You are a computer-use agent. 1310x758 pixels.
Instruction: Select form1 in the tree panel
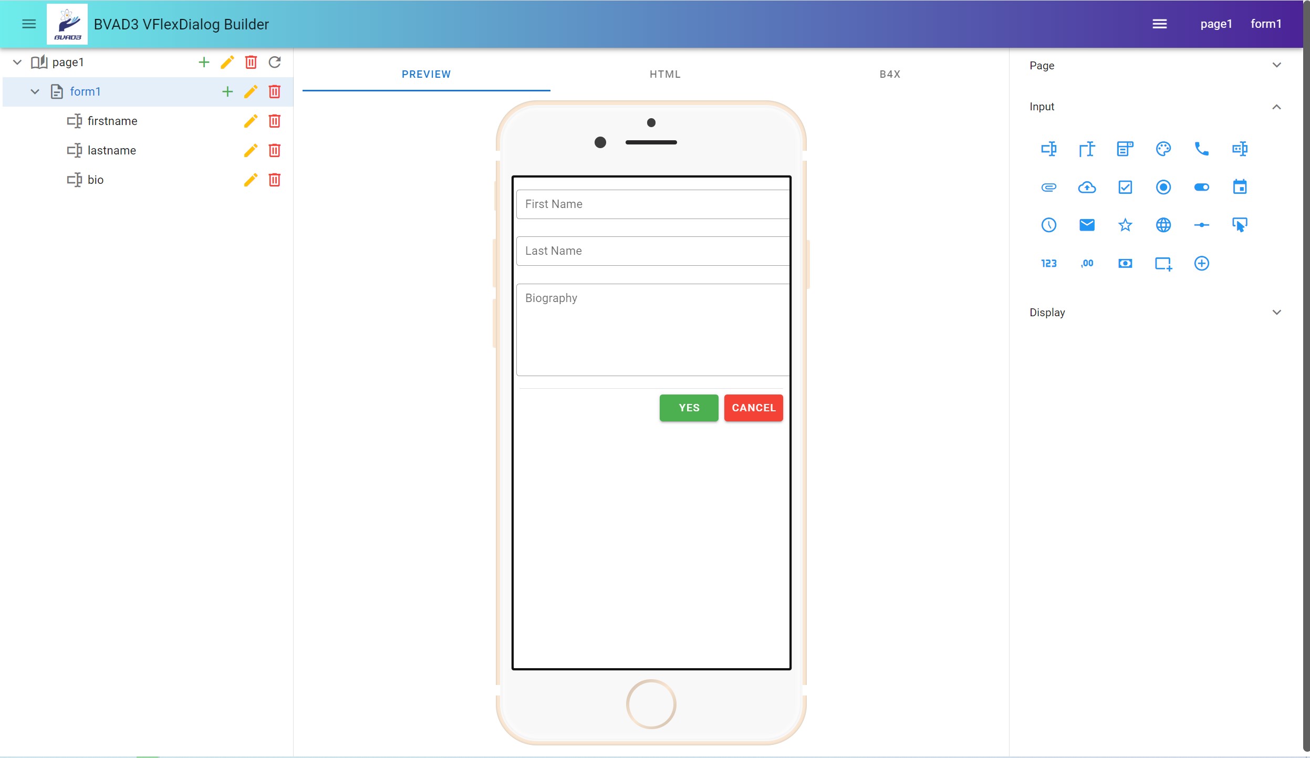coord(86,90)
